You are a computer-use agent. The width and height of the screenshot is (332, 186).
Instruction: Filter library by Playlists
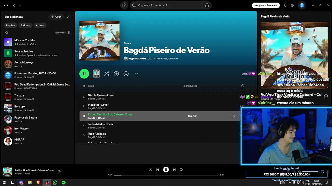pyautogui.click(x=11, y=25)
